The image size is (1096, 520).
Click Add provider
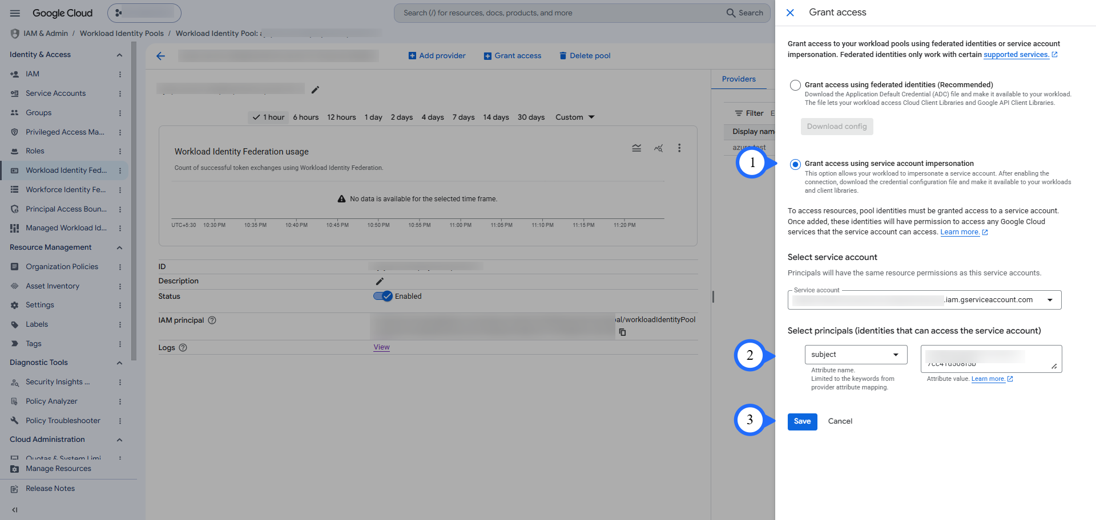[437, 56]
